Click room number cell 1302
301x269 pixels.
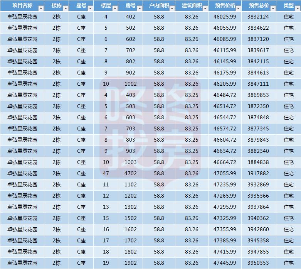[131, 207]
